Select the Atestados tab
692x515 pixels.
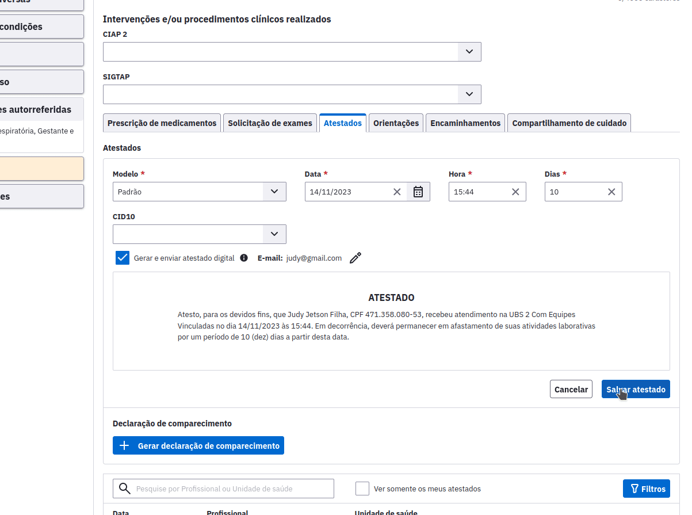pos(343,123)
